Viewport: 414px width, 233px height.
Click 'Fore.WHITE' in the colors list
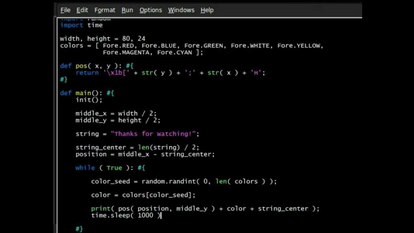tap(250, 46)
